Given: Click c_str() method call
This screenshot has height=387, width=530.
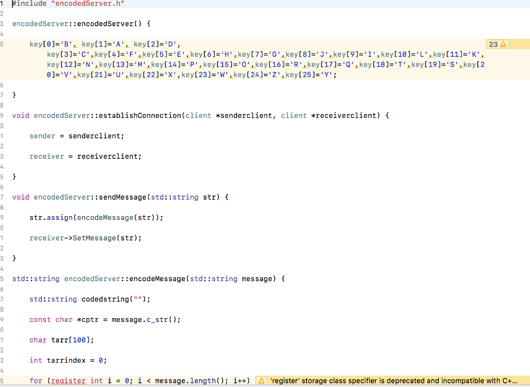Looking at the screenshot, I should click(161, 320).
